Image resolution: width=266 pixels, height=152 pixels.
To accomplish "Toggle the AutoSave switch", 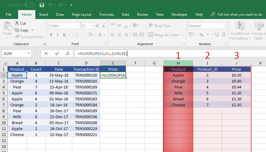I will 29,5.
